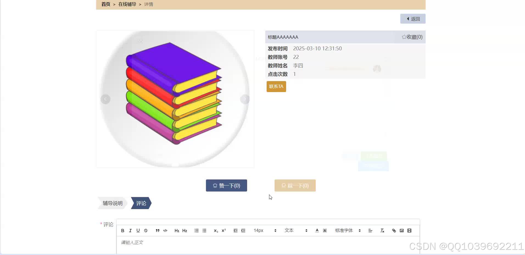Click the 赞一下(0) like button

227,185
